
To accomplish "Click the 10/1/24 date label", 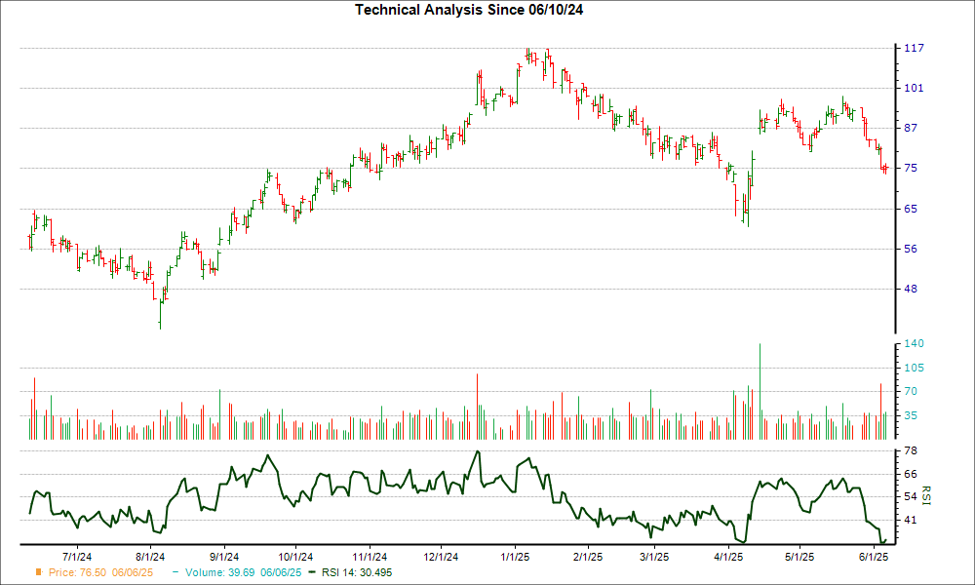I will (x=295, y=557).
